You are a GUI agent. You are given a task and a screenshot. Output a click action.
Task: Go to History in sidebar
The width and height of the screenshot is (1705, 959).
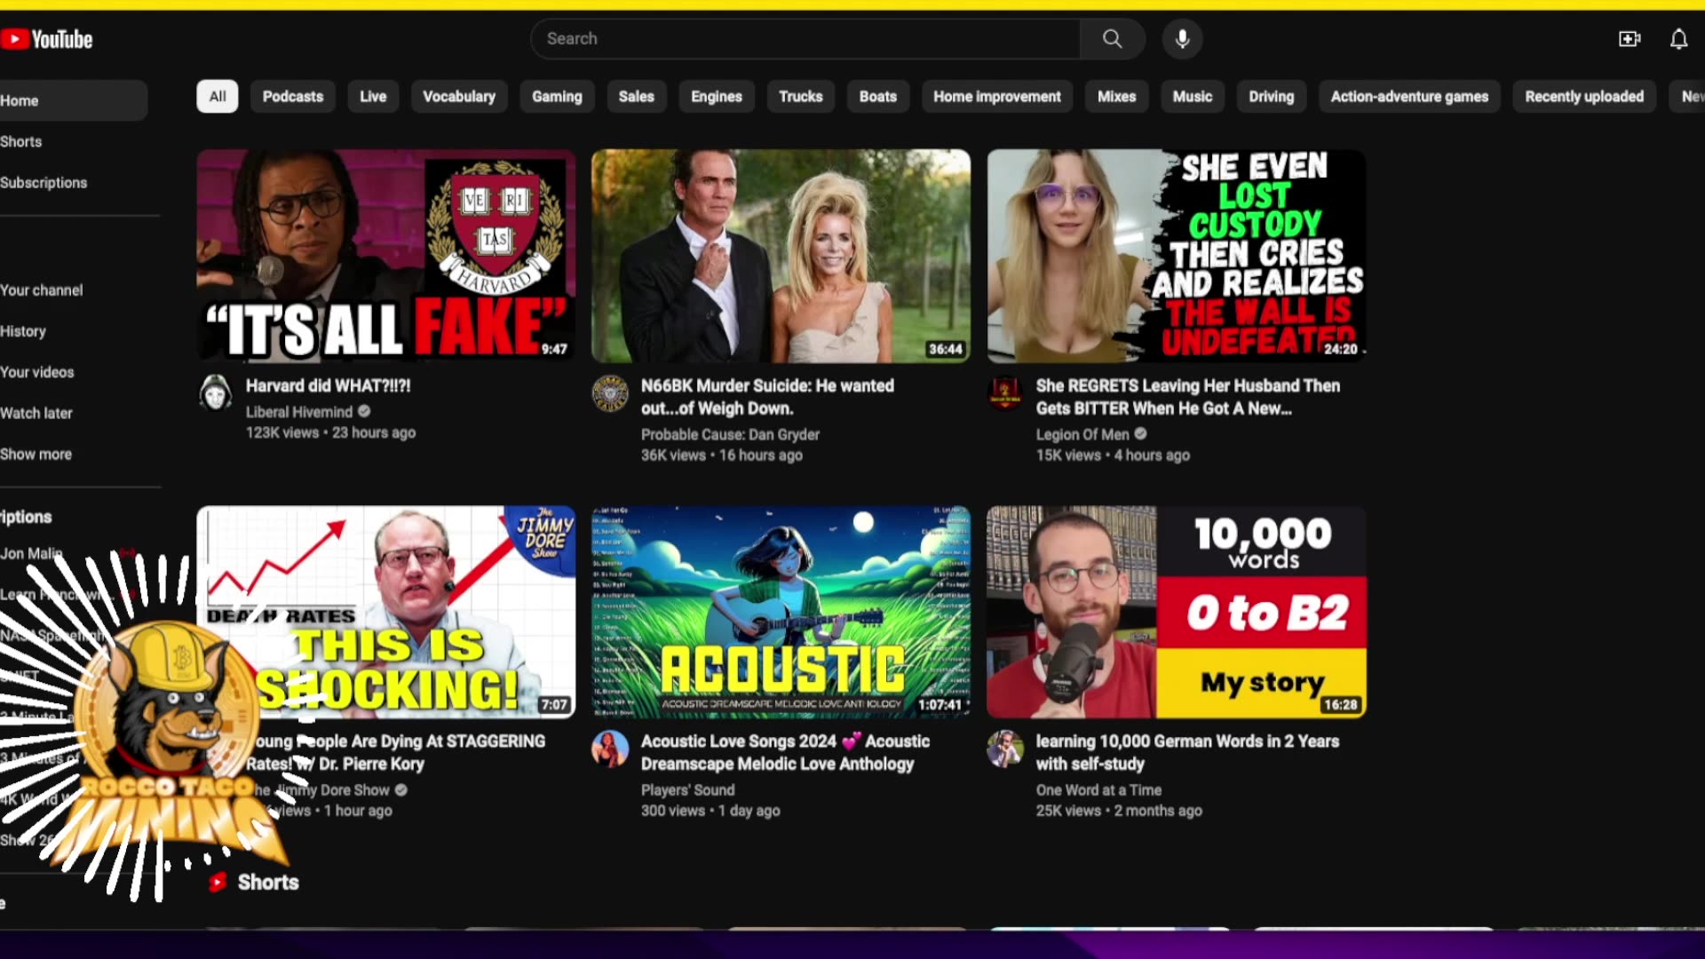23,331
